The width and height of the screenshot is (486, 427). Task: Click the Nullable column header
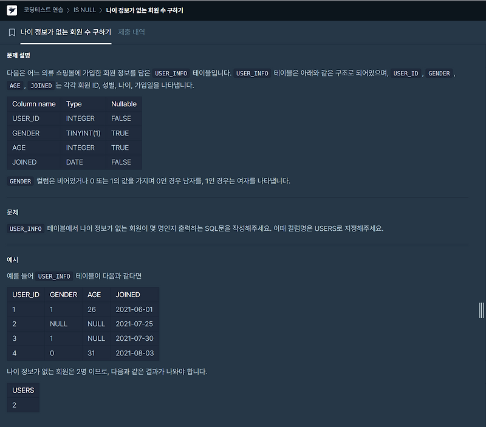123,104
